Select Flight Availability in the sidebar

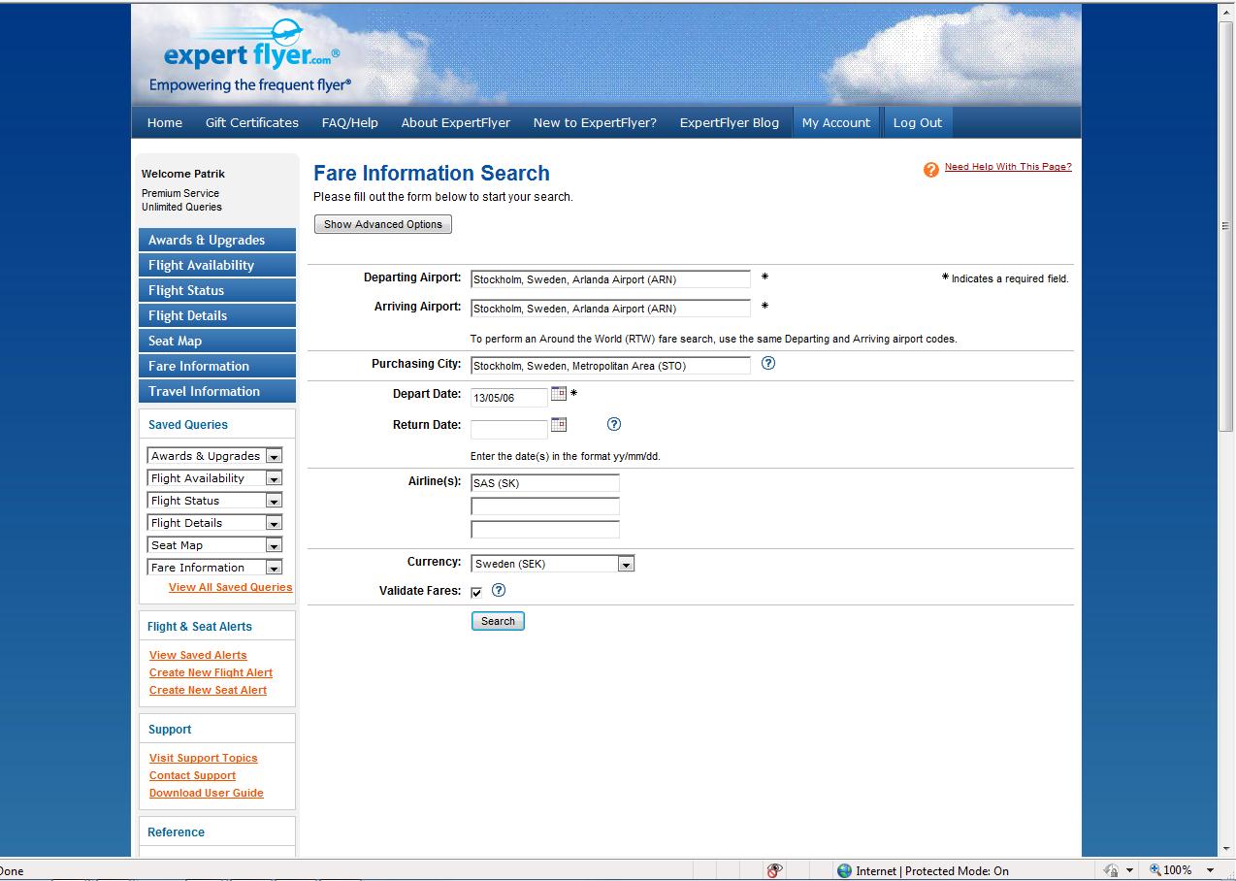pyautogui.click(x=217, y=265)
